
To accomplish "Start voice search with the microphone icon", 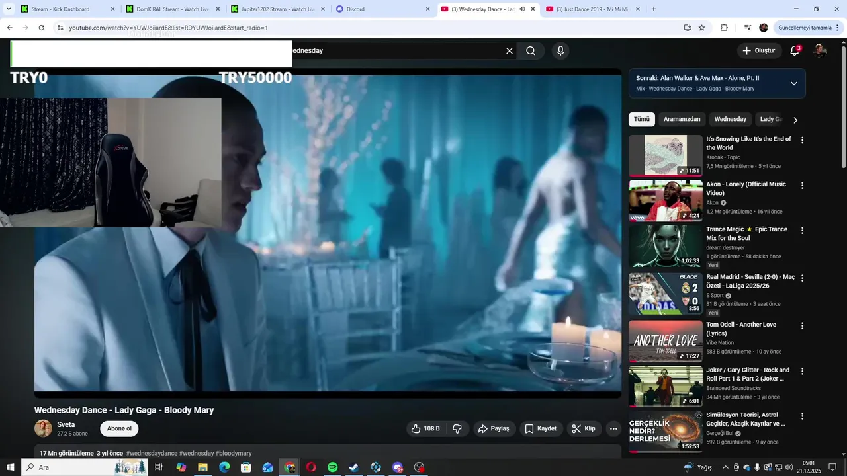I will point(560,51).
